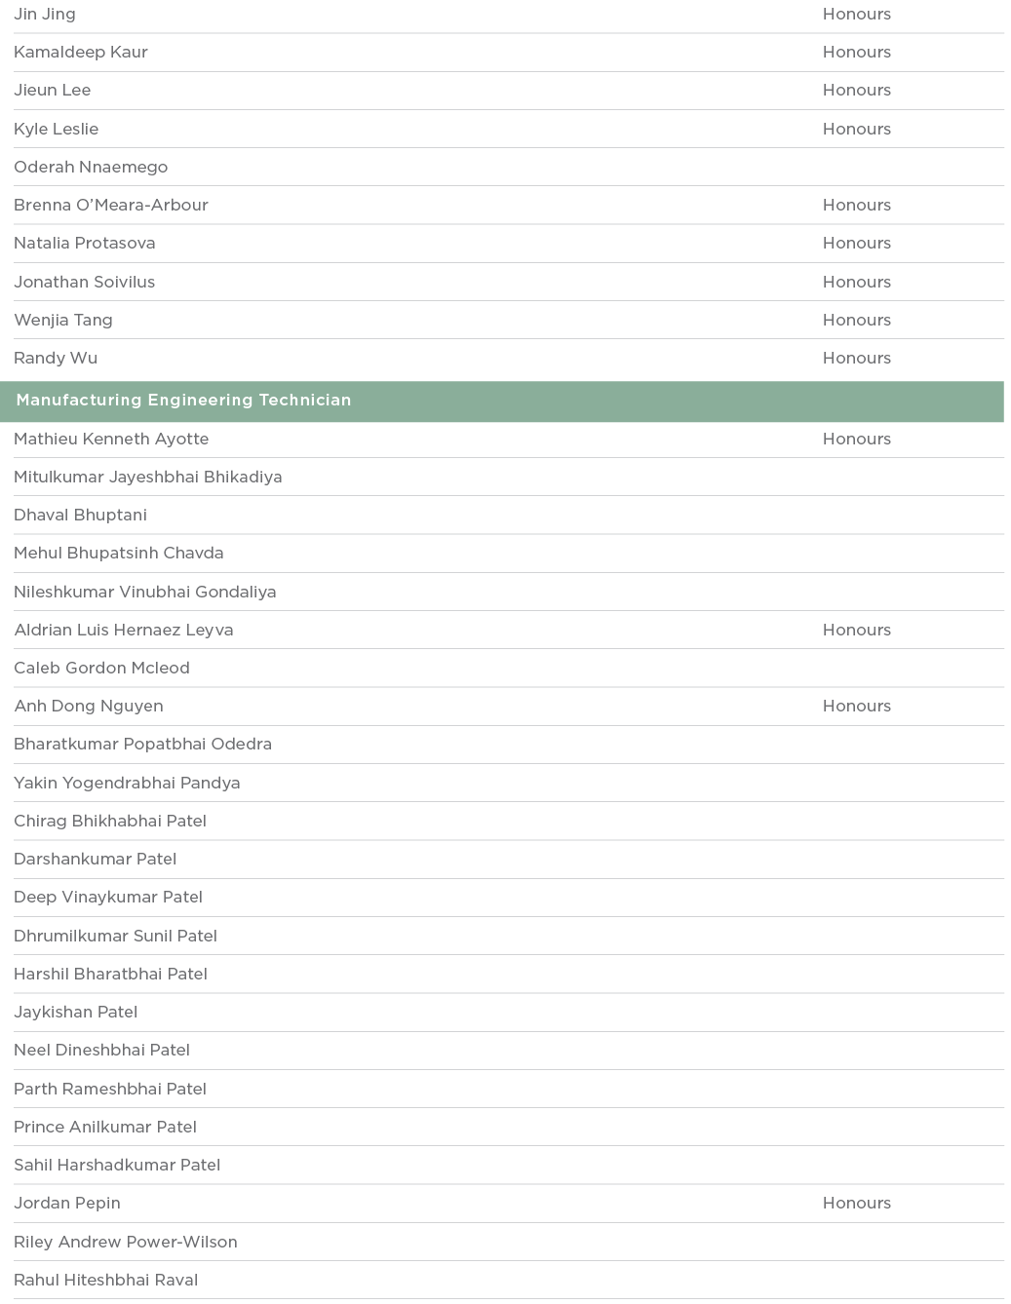Select Mitulkumar Jayeshbhai Bhikadiya in the list
The width and height of the screenshot is (1011, 1304).
pyautogui.click(x=148, y=478)
